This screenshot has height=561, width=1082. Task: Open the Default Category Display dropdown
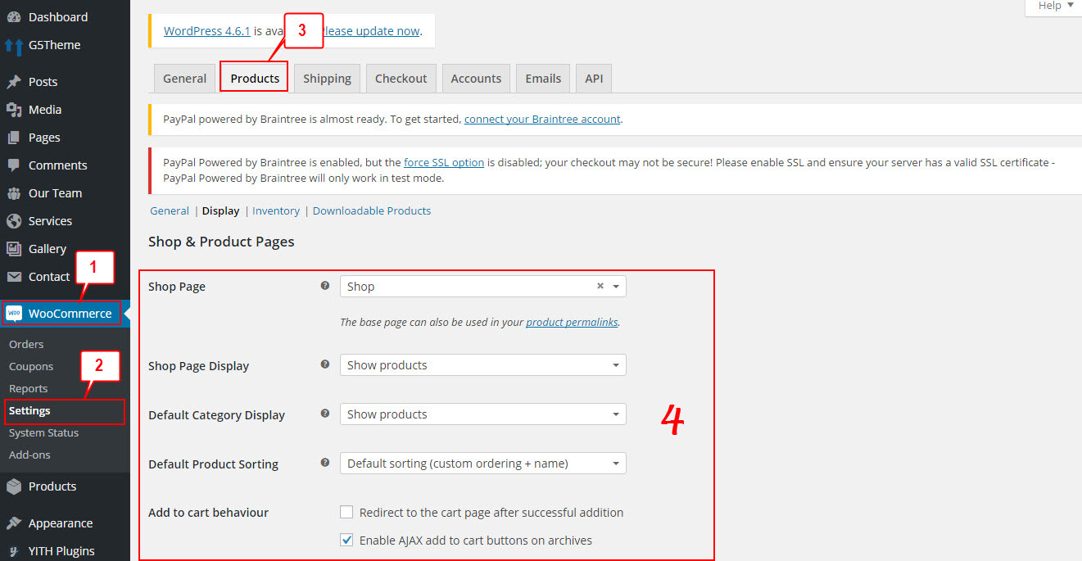[x=483, y=414]
